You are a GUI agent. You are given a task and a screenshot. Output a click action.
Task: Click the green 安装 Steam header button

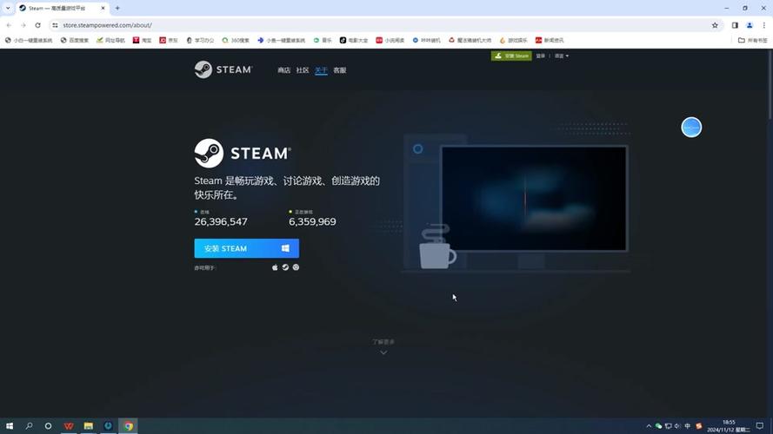[x=511, y=56]
